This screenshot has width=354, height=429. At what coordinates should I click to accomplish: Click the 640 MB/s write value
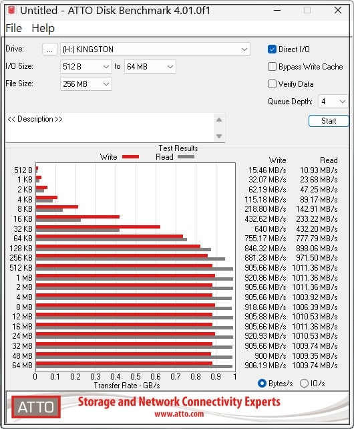(271, 229)
